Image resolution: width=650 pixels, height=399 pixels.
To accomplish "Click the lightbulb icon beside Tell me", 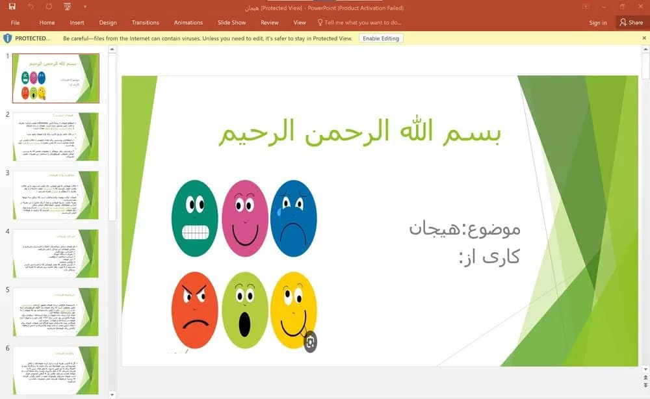I will (320, 22).
